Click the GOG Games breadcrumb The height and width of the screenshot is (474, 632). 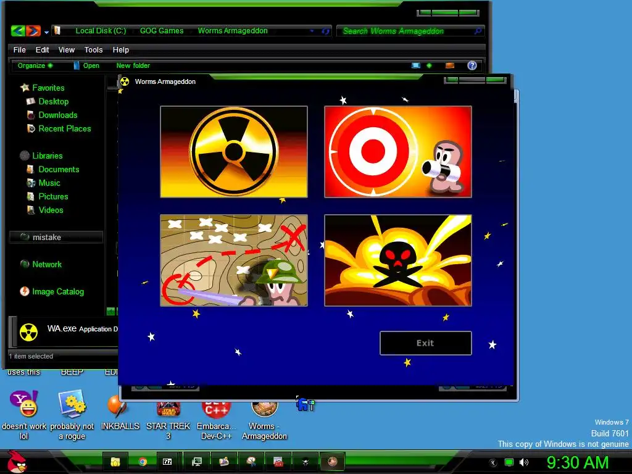162,31
